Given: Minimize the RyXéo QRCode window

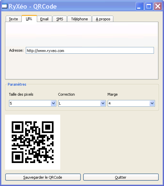Looking at the screenshot, I should point(140,6).
